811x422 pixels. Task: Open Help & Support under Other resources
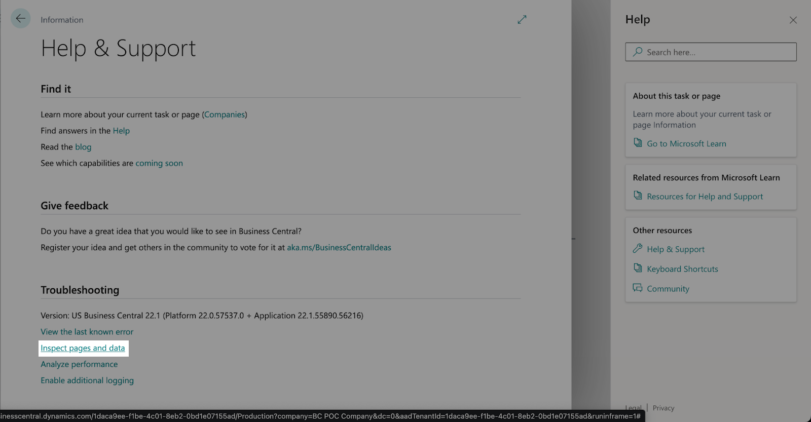[x=676, y=249]
